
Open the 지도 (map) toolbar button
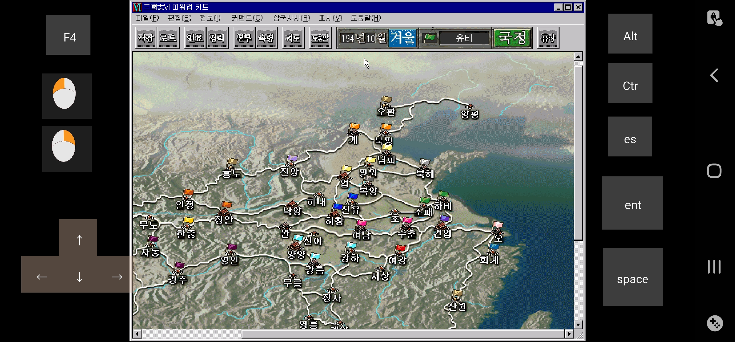point(293,38)
